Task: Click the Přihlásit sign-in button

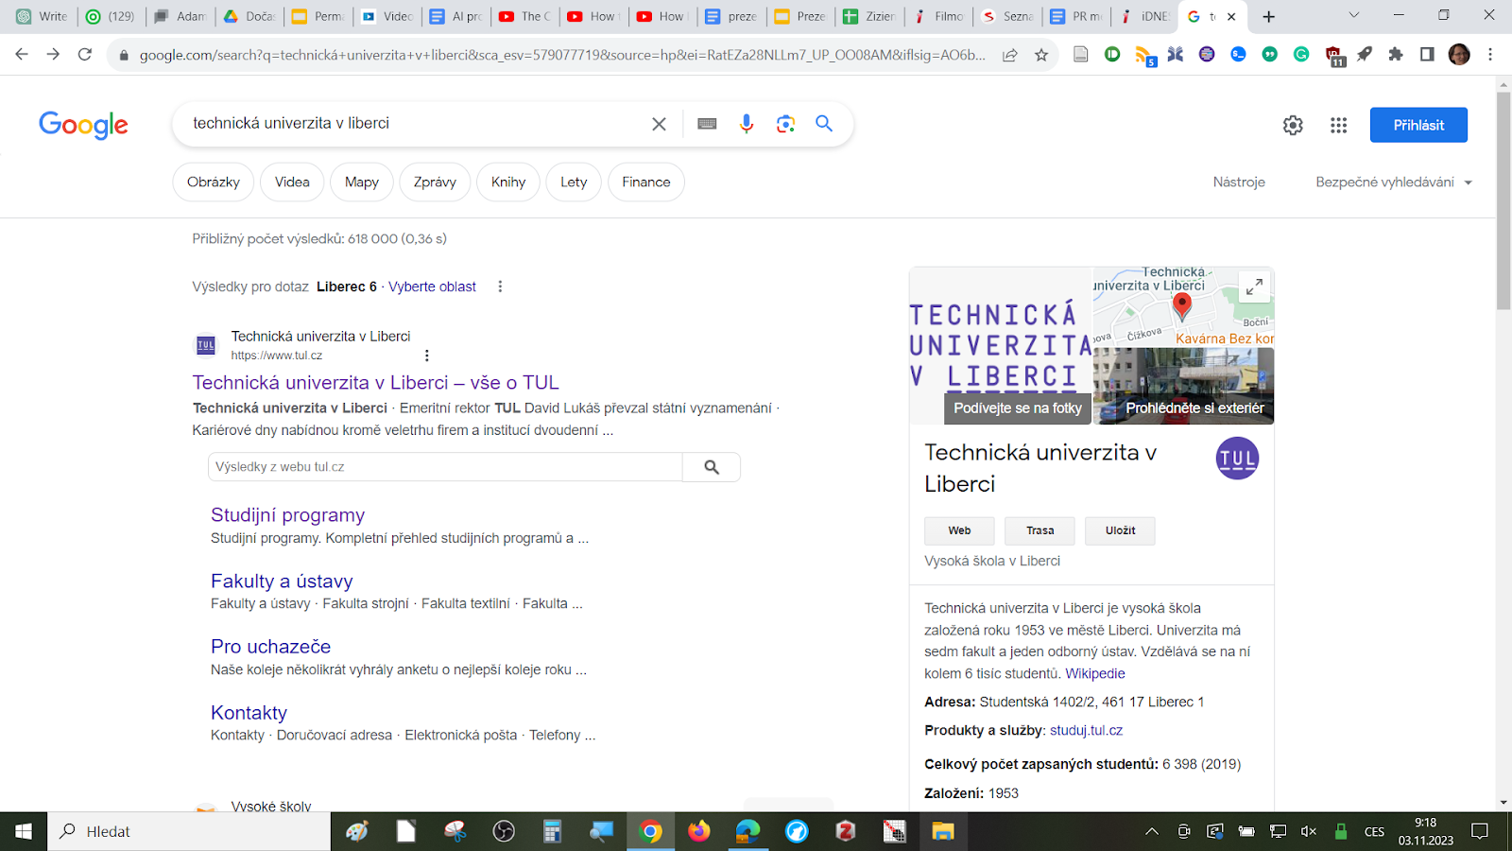Action: (x=1418, y=125)
